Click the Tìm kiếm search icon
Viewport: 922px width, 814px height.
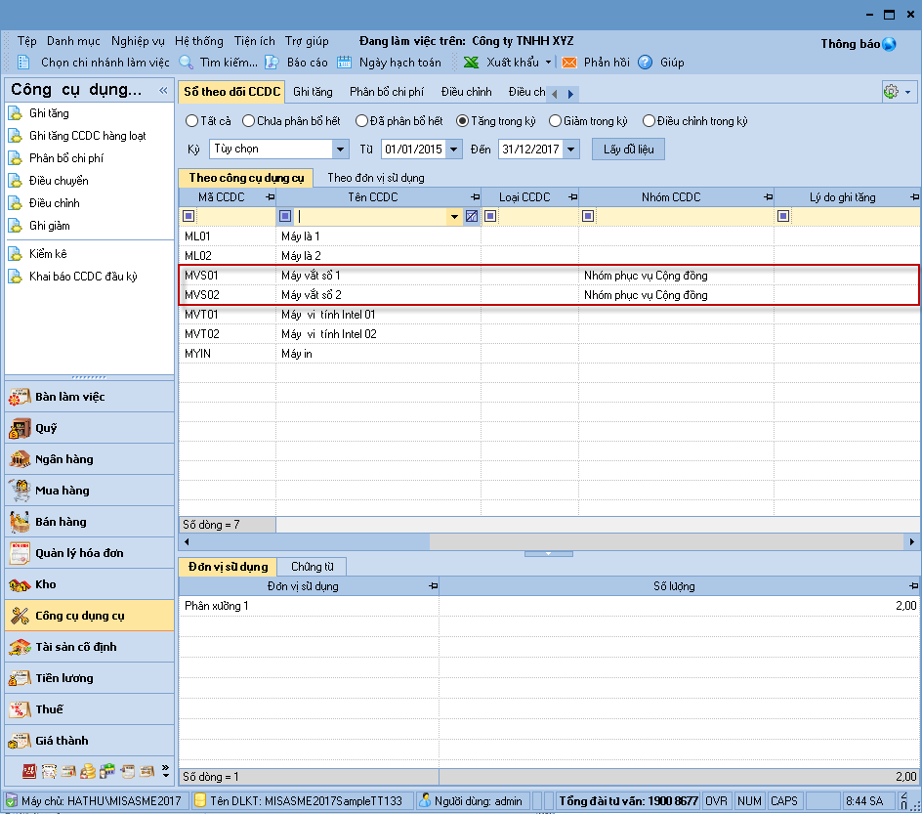coord(187,63)
